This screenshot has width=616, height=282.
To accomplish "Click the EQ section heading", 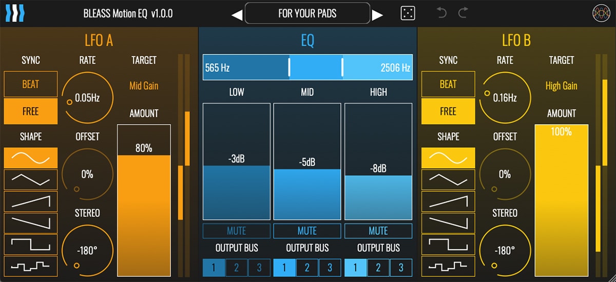I will [x=307, y=41].
